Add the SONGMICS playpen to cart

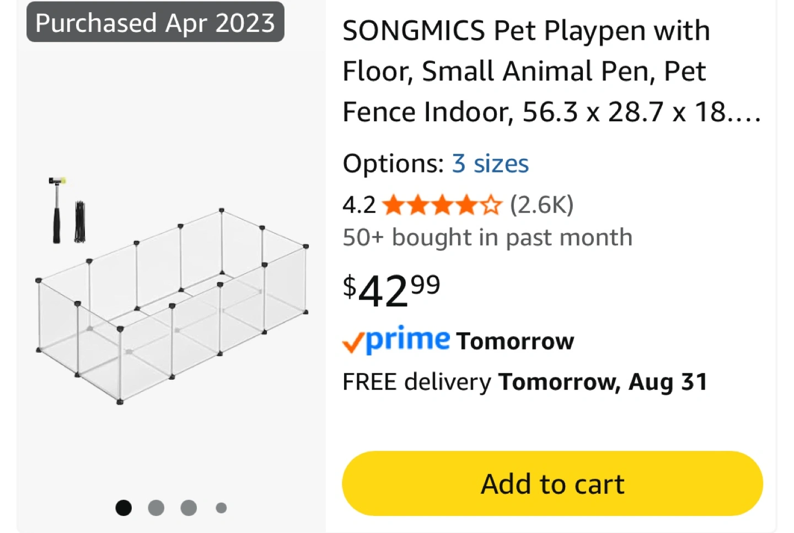pyautogui.click(x=552, y=483)
